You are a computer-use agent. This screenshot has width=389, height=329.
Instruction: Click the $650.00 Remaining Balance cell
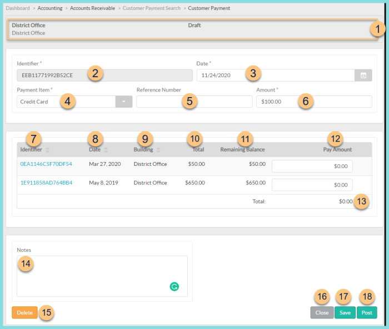click(256, 183)
